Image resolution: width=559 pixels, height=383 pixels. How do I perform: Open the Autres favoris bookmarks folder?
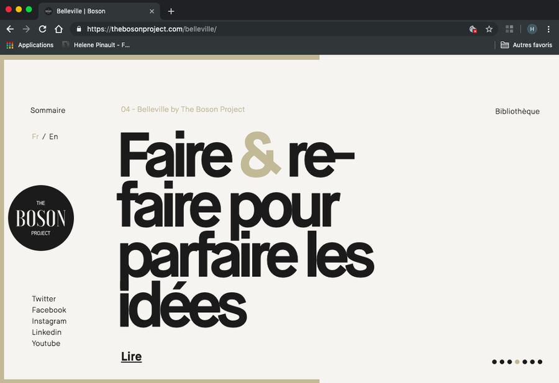pos(526,45)
